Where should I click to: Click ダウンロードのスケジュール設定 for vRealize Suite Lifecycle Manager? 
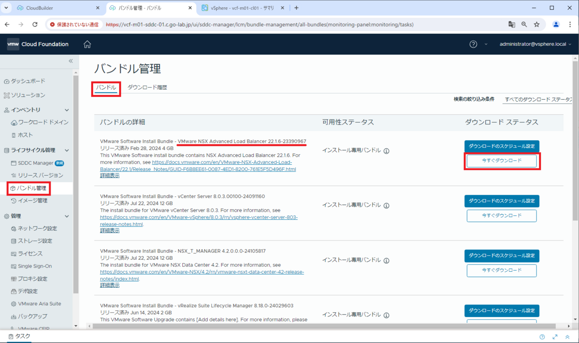tap(502, 311)
